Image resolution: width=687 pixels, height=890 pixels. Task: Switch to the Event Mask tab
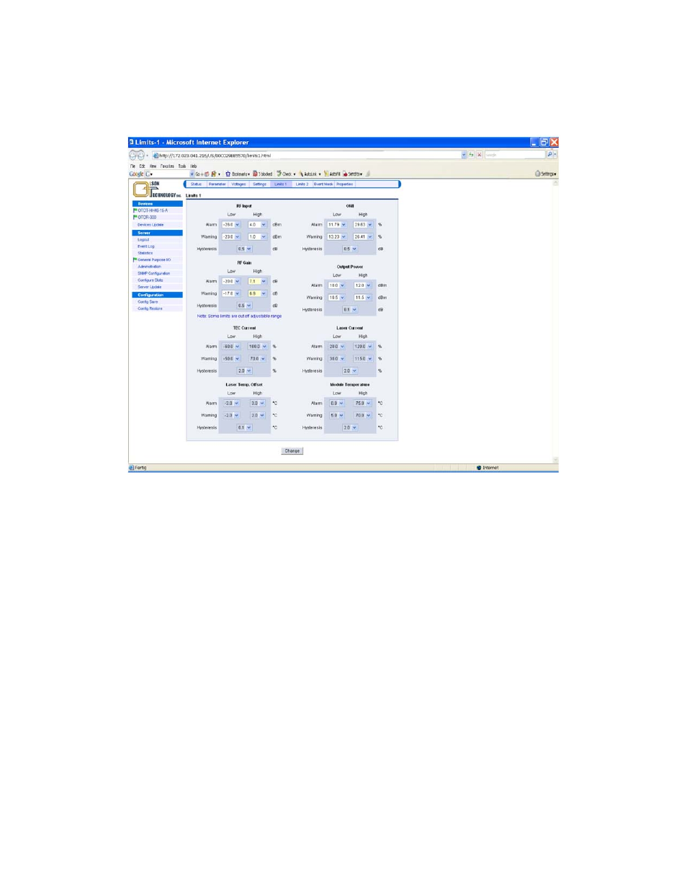coord(323,184)
